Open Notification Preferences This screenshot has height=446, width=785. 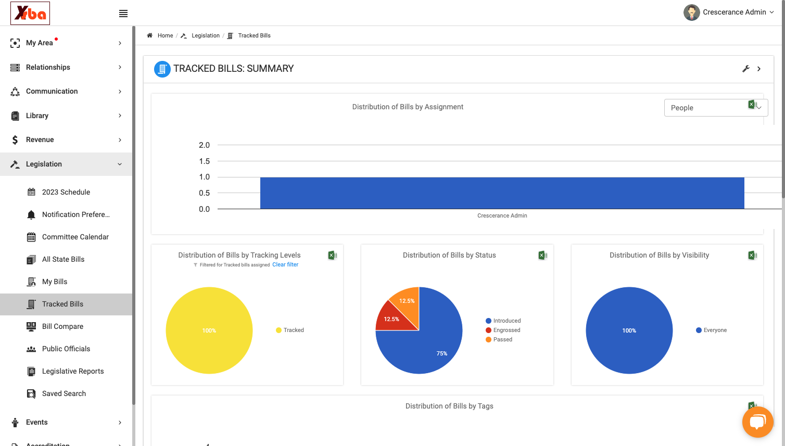pyautogui.click(x=76, y=214)
